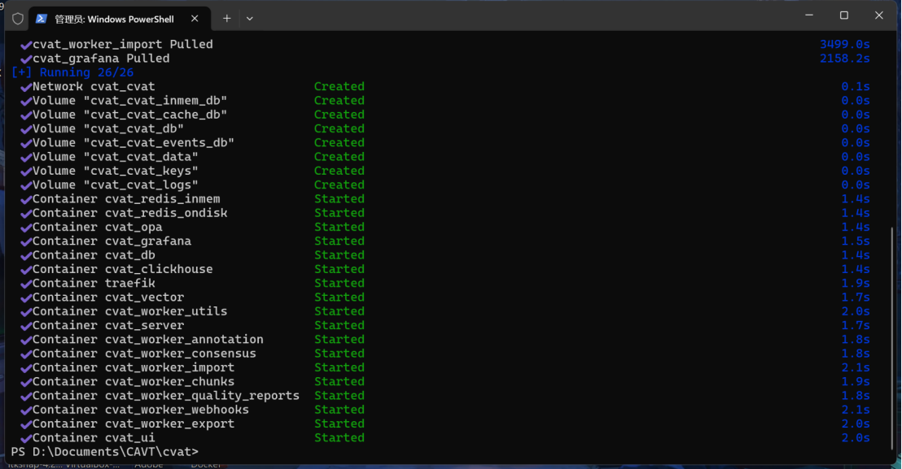Click the PowerShell icon on the tab

[x=42, y=19]
